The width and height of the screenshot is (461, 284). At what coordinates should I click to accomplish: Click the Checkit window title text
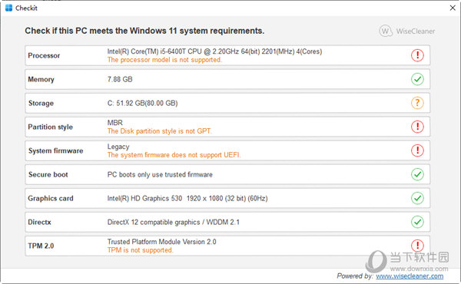click(x=26, y=8)
